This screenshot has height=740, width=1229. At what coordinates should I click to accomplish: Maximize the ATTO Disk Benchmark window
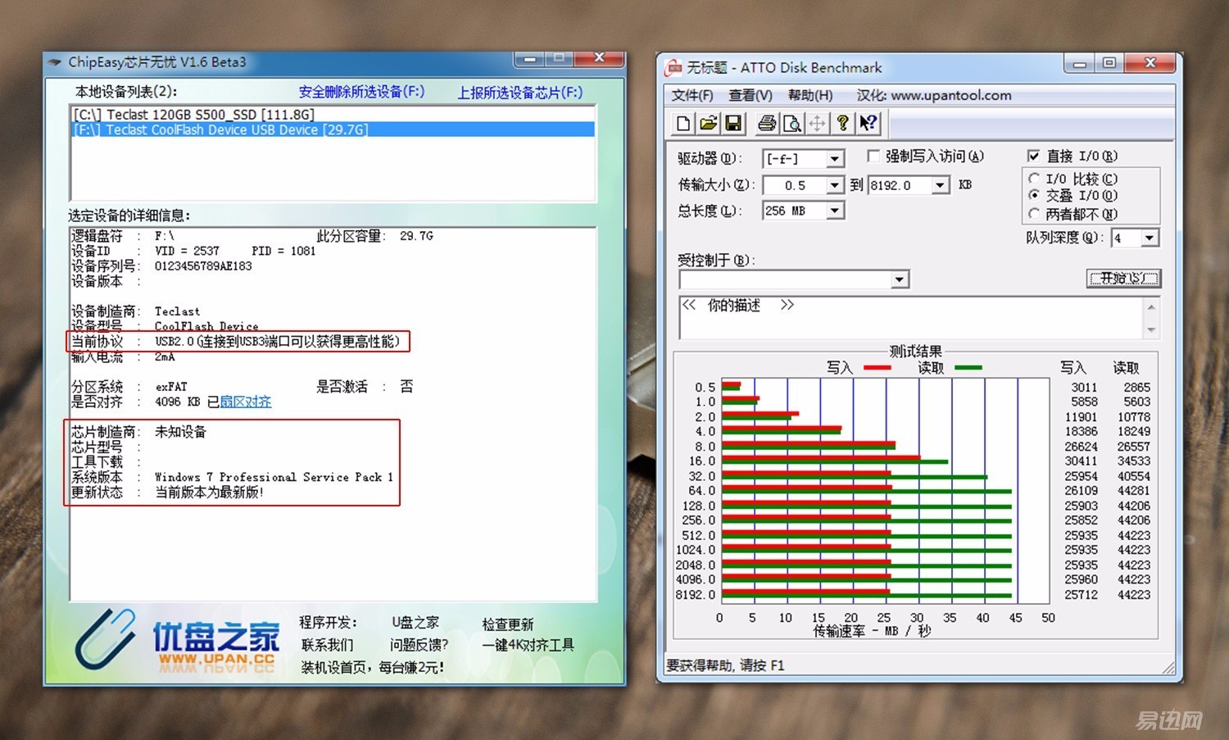click(x=1109, y=63)
